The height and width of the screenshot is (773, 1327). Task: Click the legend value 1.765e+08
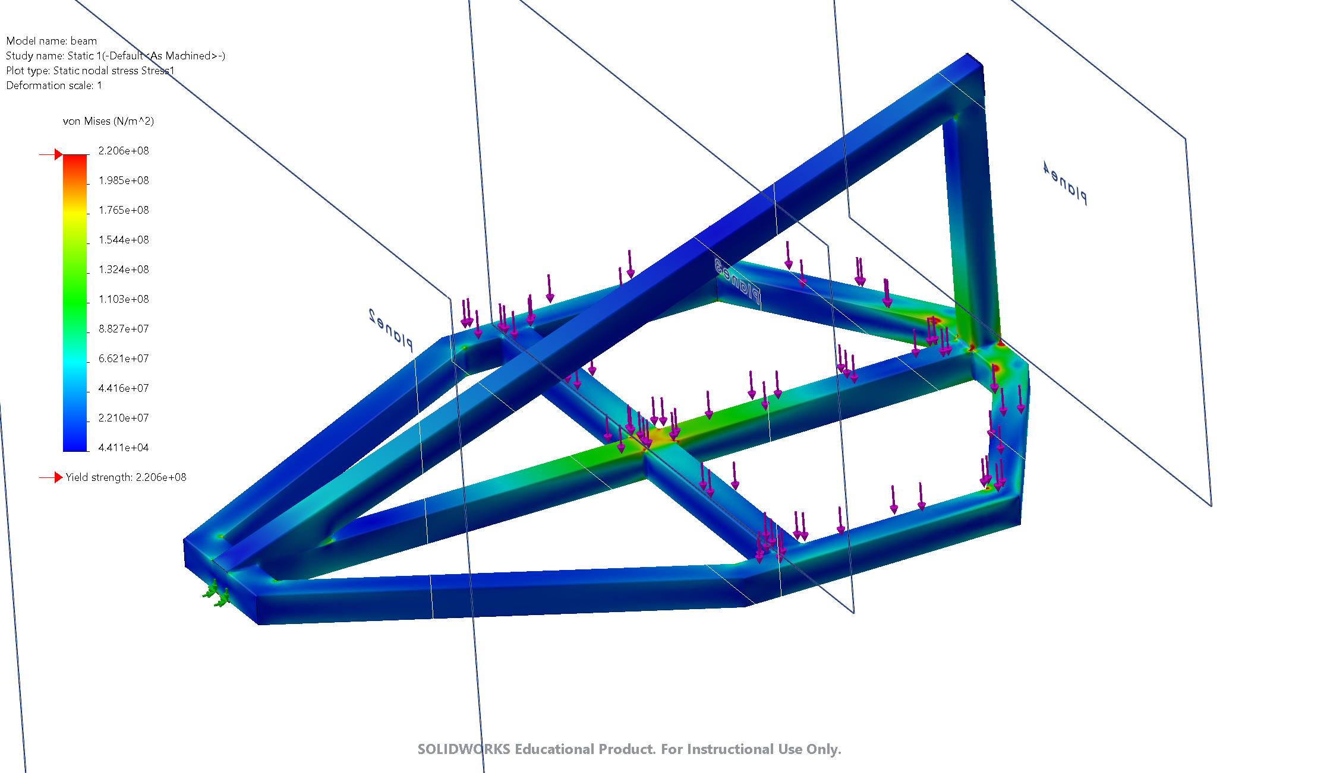[x=124, y=210]
